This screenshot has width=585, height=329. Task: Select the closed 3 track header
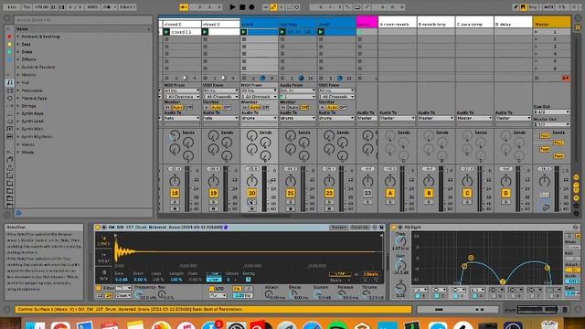tap(220, 25)
